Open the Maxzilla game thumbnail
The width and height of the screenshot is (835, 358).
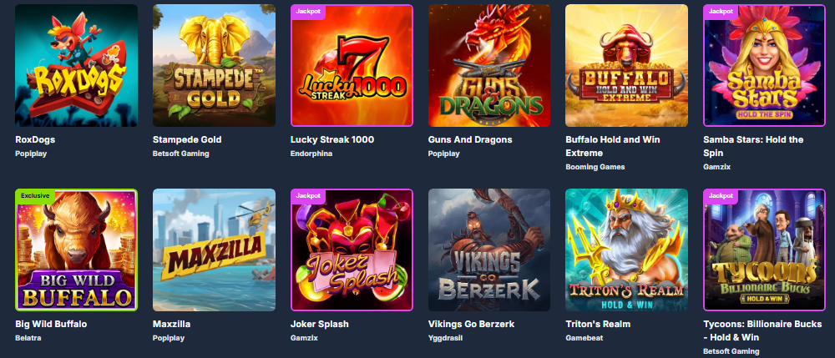click(214, 250)
